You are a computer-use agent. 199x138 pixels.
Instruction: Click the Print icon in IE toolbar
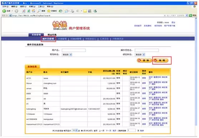[x=72, y=11]
